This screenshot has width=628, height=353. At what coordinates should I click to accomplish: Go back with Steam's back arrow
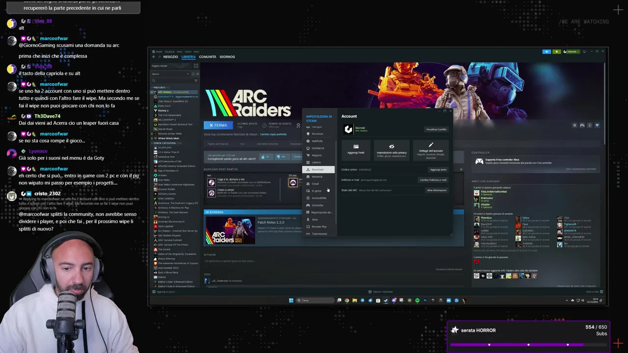(x=153, y=57)
